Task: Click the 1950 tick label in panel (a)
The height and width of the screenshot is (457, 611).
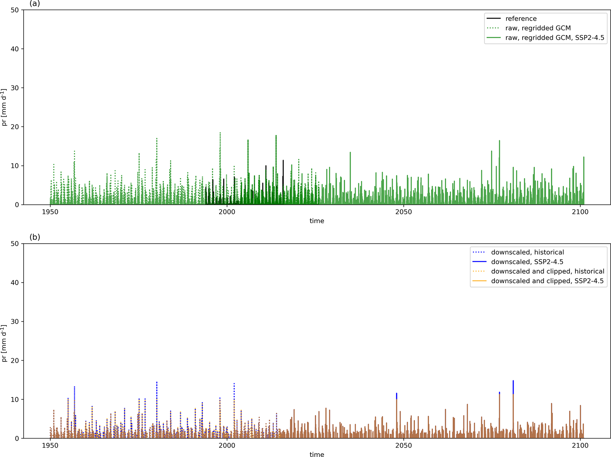Action: (50, 212)
